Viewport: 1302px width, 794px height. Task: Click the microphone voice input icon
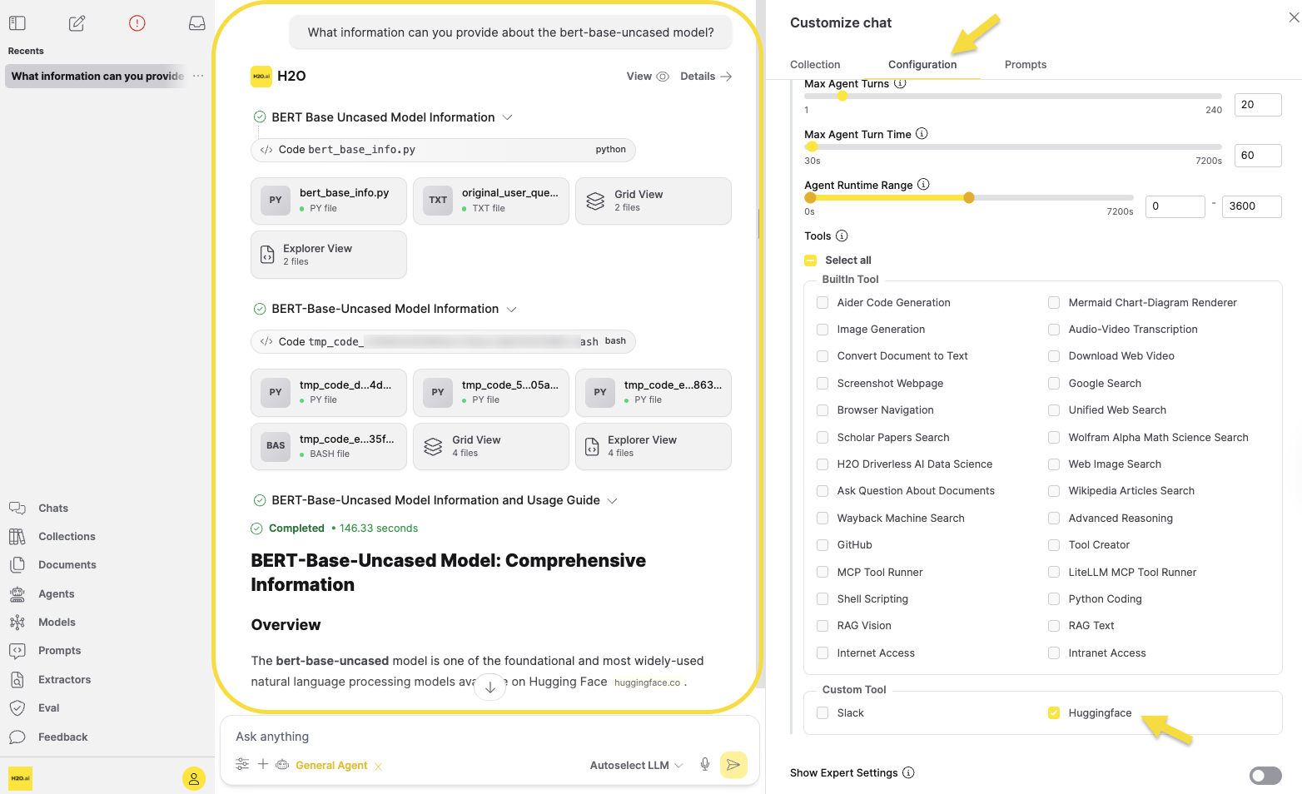[x=705, y=765]
